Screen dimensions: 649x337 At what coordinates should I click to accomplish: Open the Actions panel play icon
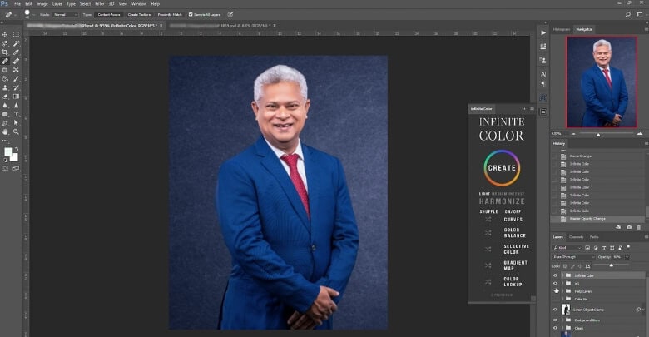[x=543, y=32]
